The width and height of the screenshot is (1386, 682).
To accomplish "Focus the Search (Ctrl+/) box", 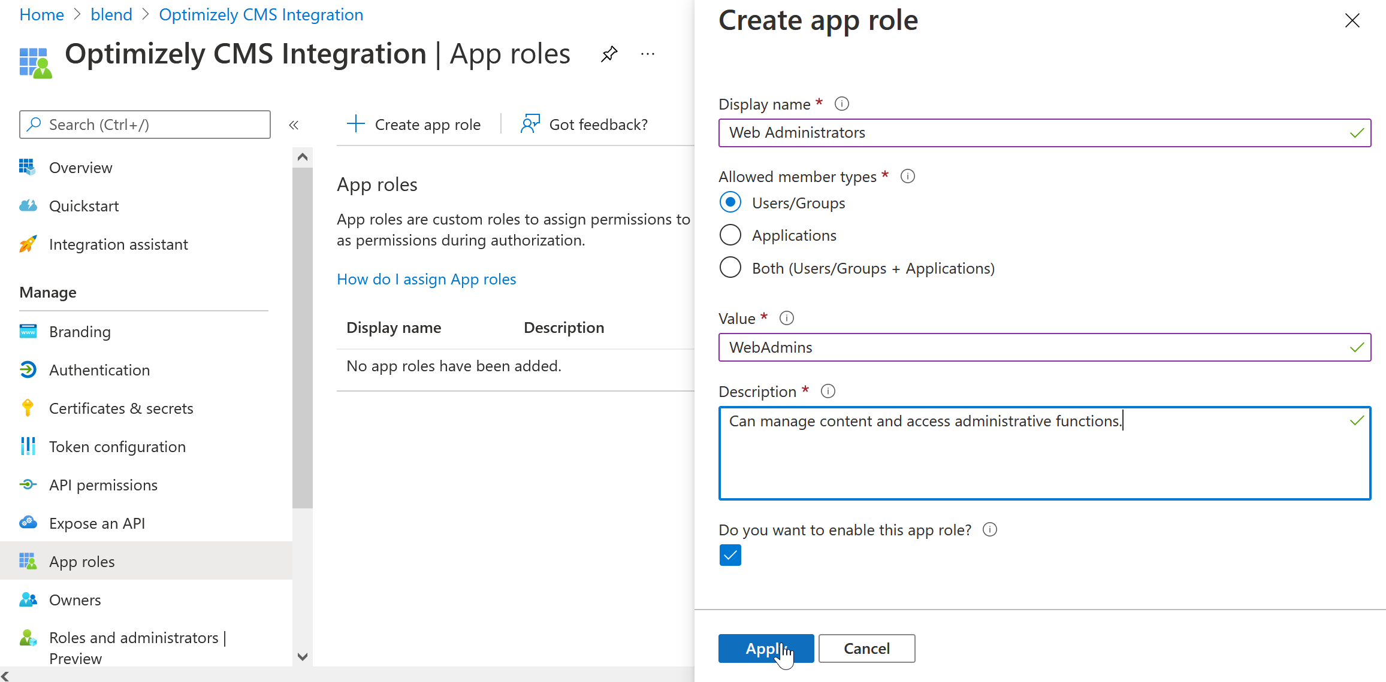I will coord(144,125).
